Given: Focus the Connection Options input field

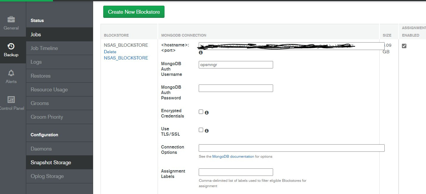Looking at the screenshot, I should (x=292, y=148).
